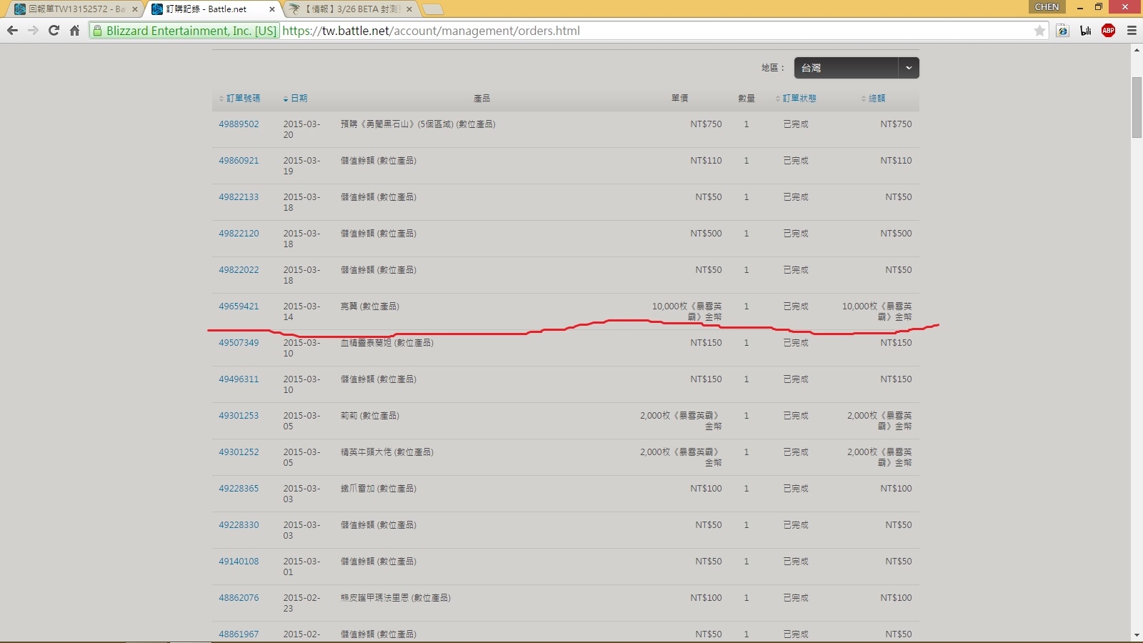Click the browser forward arrow

point(33,31)
